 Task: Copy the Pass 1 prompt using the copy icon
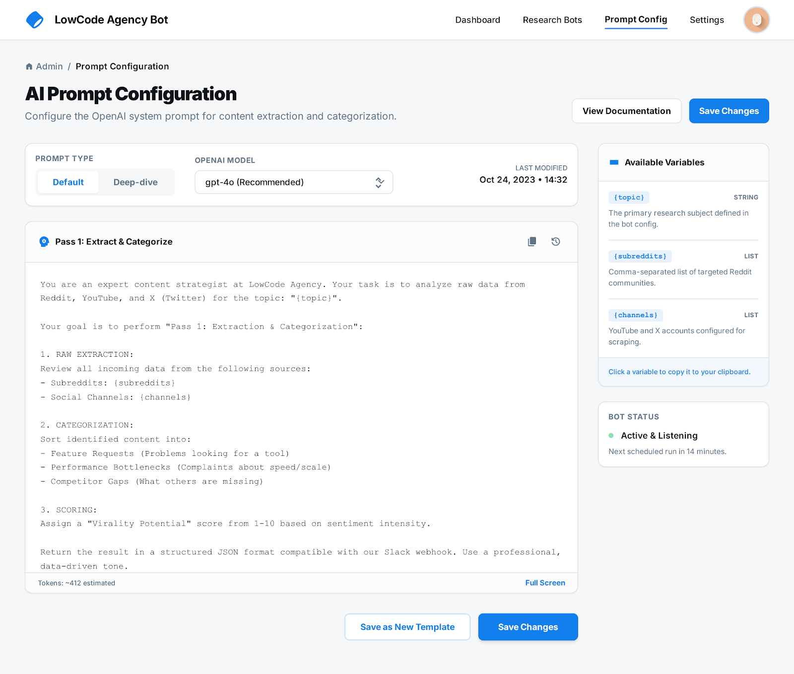(x=531, y=241)
